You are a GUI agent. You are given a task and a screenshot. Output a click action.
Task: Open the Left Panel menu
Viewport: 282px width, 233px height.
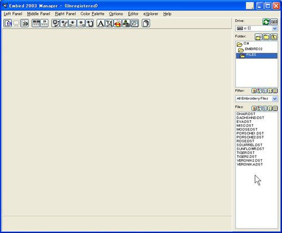(x=13, y=14)
